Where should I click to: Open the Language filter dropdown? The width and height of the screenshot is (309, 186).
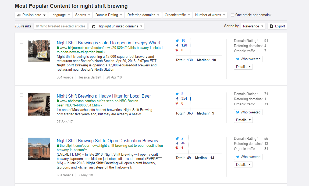[x=60, y=15]
